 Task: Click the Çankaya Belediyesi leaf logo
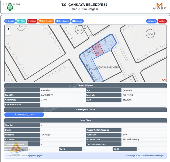click(10, 7)
